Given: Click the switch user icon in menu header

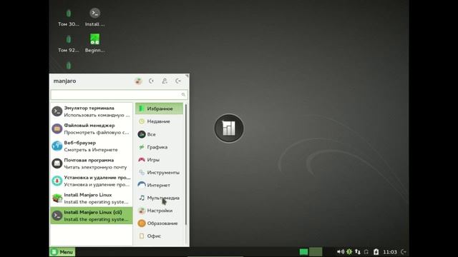Looking at the screenshot, I should click(x=165, y=81).
